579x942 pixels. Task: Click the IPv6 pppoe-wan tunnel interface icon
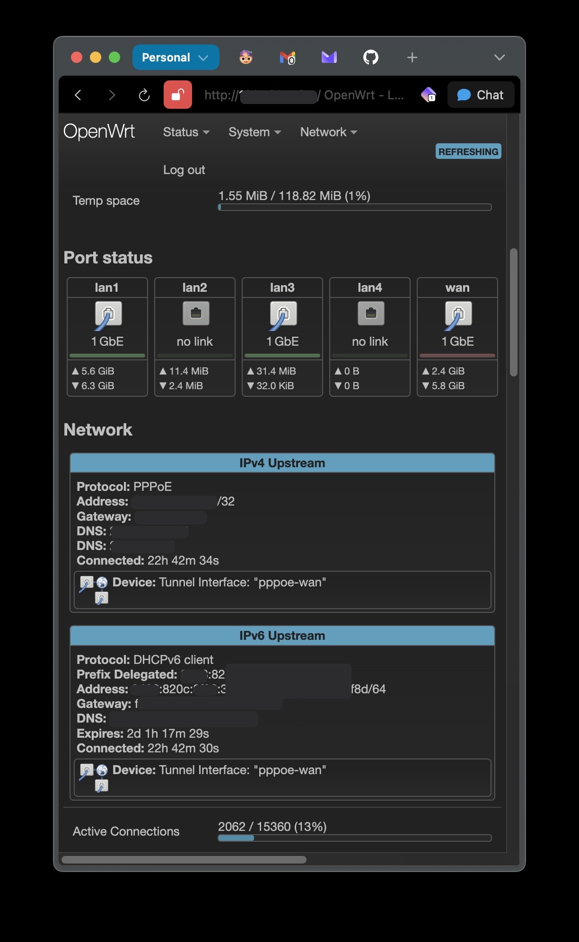click(x=94, y=777)
